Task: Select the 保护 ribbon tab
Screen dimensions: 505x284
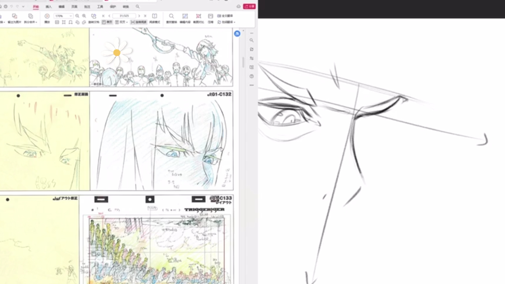Action: pos(113,7)
